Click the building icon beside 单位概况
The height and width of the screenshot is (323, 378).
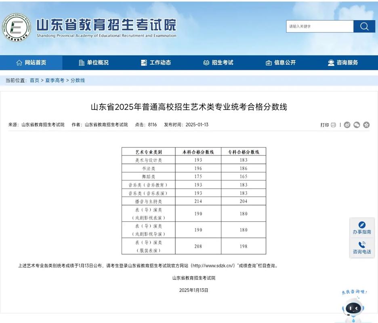pos(82,63)
